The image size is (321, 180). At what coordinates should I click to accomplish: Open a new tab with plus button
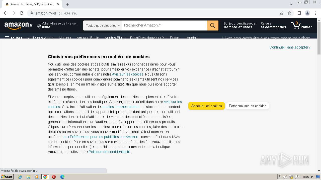click(68, 4)
